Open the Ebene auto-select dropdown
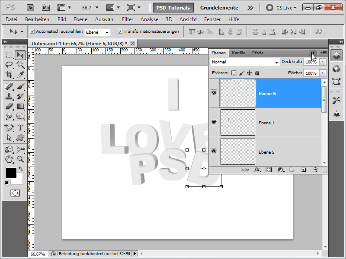This screenshot has height=259, width=346. point(97,32)
